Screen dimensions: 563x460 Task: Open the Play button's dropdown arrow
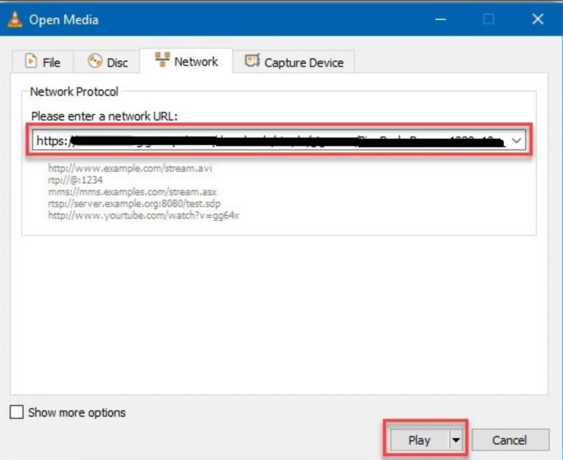pyautogui.click(x=455, y=440)
